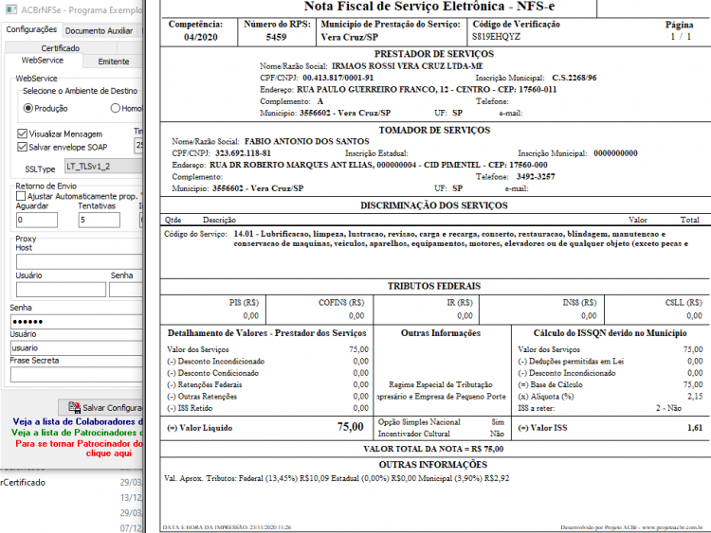Click the Valor Líquido amount '75,00'
The width and height of the screenshot is (711, 533).
[x=351, y=427]
